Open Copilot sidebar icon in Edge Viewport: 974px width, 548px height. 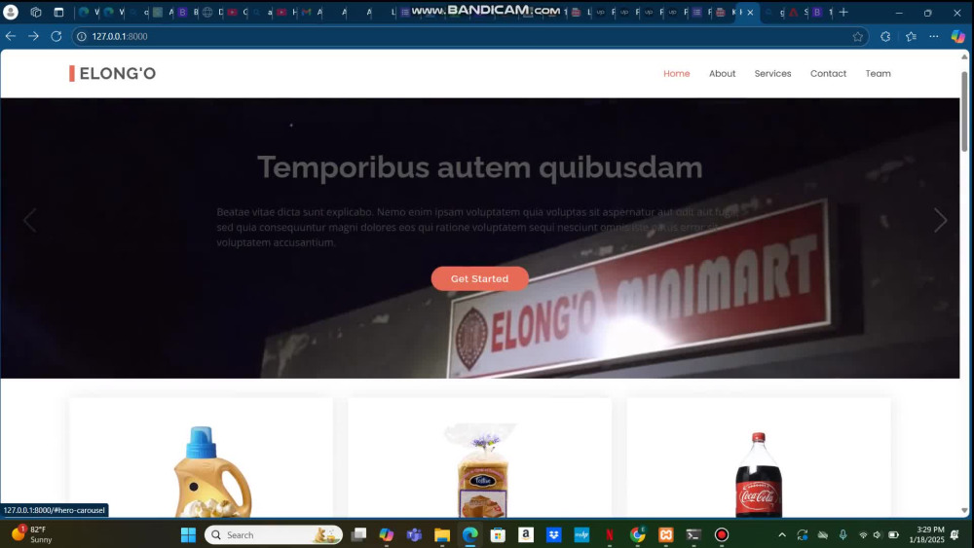click(957, 37)
